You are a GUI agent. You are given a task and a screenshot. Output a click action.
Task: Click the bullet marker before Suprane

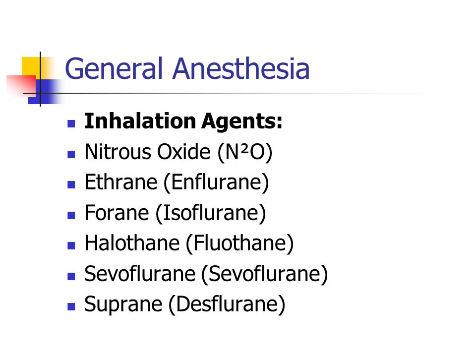[x=71, y=306]
